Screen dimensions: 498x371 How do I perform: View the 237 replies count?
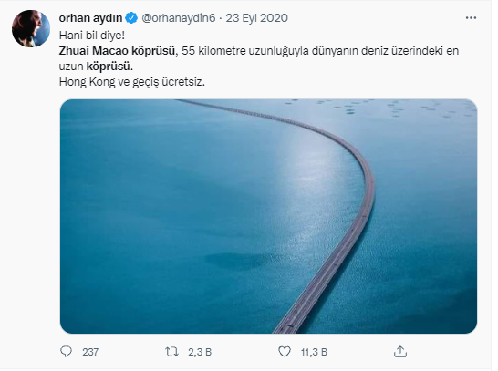90,352
